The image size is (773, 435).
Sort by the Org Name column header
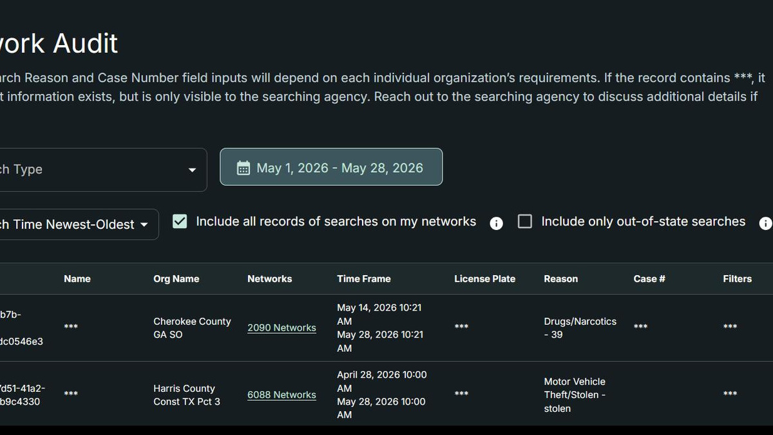tap(176, 279)
